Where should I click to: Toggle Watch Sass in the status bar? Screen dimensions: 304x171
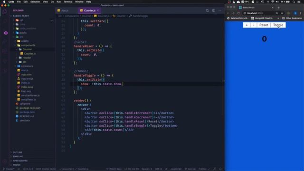click(x=114, y=169)
